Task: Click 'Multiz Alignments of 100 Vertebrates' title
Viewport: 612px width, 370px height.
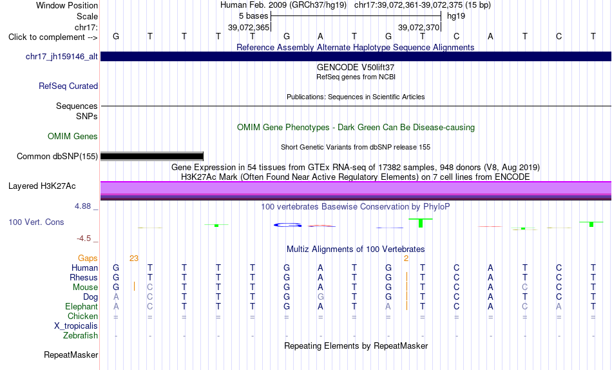Action: (356, 249)
